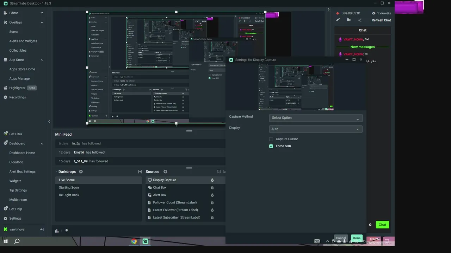
Task: Open Widgets in the dashboard menu
Action: pyautogui.click(x=16, y=181)
